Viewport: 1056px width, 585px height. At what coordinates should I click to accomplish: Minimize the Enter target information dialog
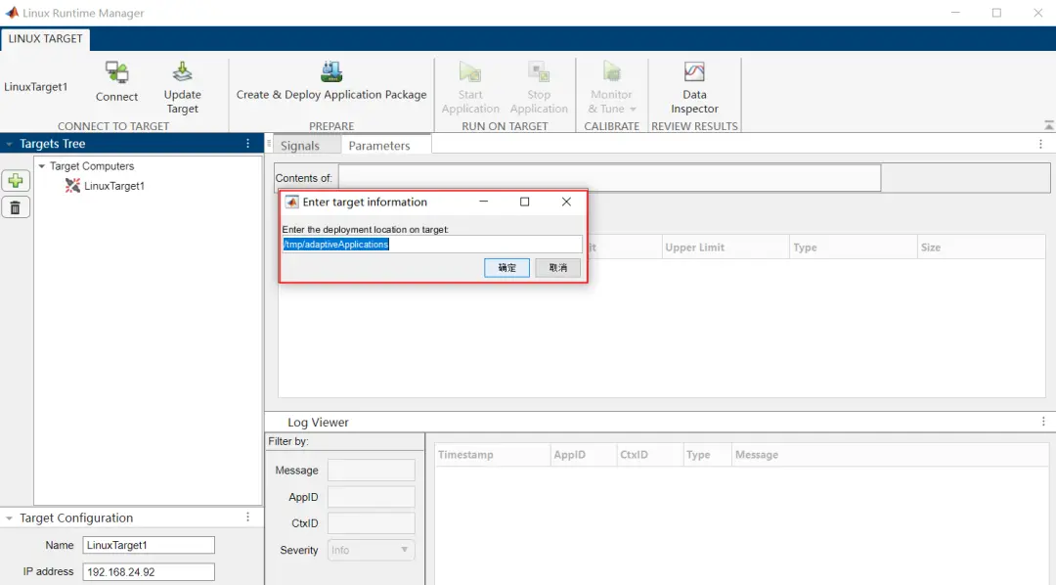pos(484,202)
